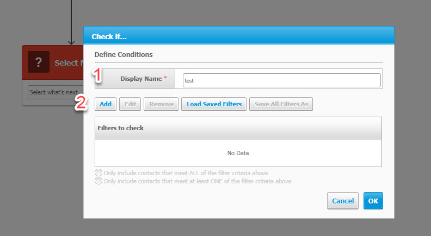Select the at least ONE criteria radio
This screenshot has height=236, width=431.
click(x=98, y=181)
